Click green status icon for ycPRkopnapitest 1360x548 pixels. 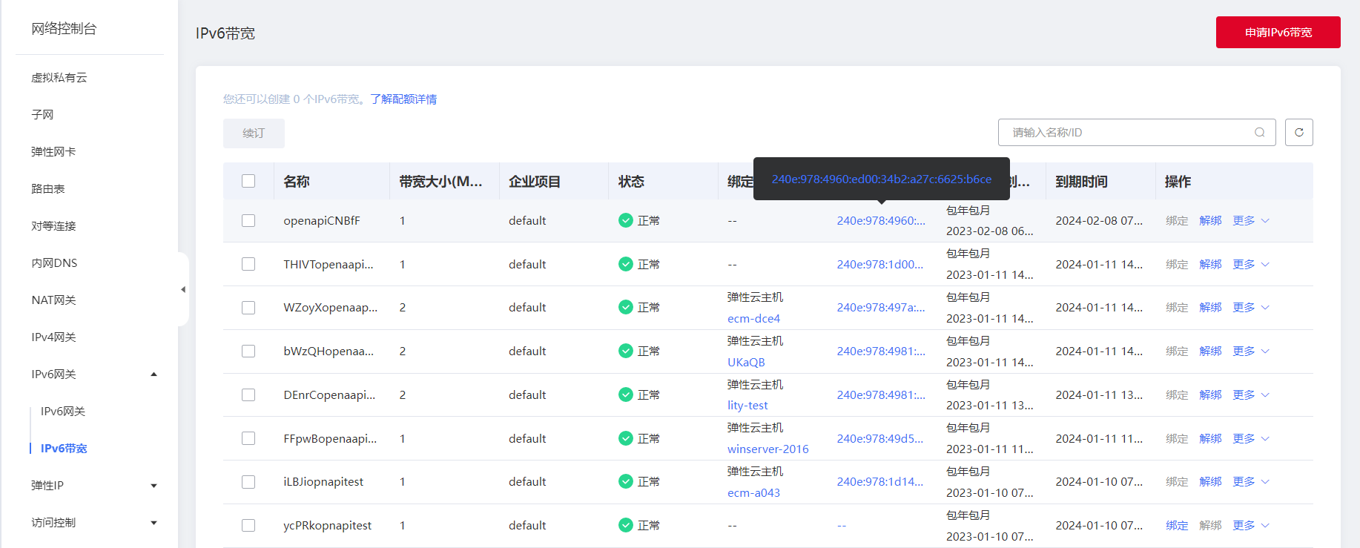tap(625, 526)
